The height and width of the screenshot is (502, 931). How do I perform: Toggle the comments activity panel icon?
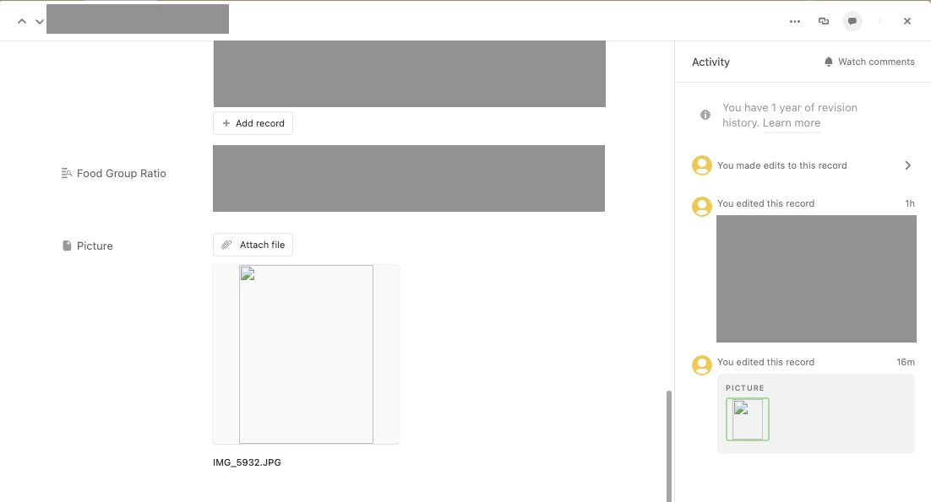click(x=852, y=21)
